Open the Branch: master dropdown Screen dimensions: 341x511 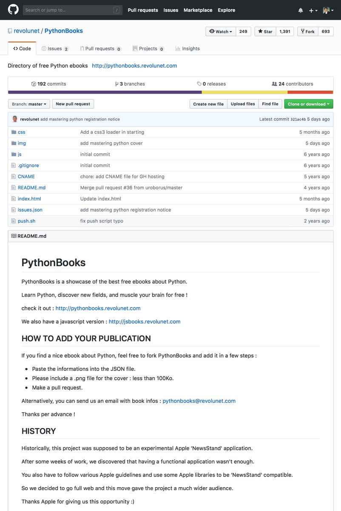29,104
